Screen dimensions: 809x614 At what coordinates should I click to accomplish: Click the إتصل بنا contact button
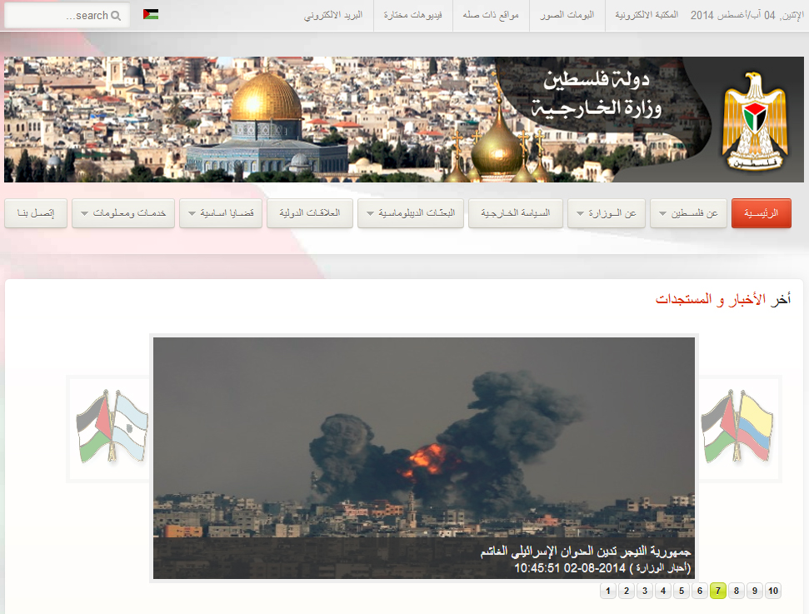tap(36, 213)
